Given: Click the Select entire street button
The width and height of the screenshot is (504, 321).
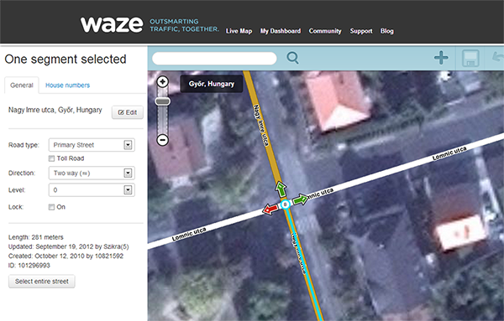Looking at the screenshot, I should coord(42,282).
